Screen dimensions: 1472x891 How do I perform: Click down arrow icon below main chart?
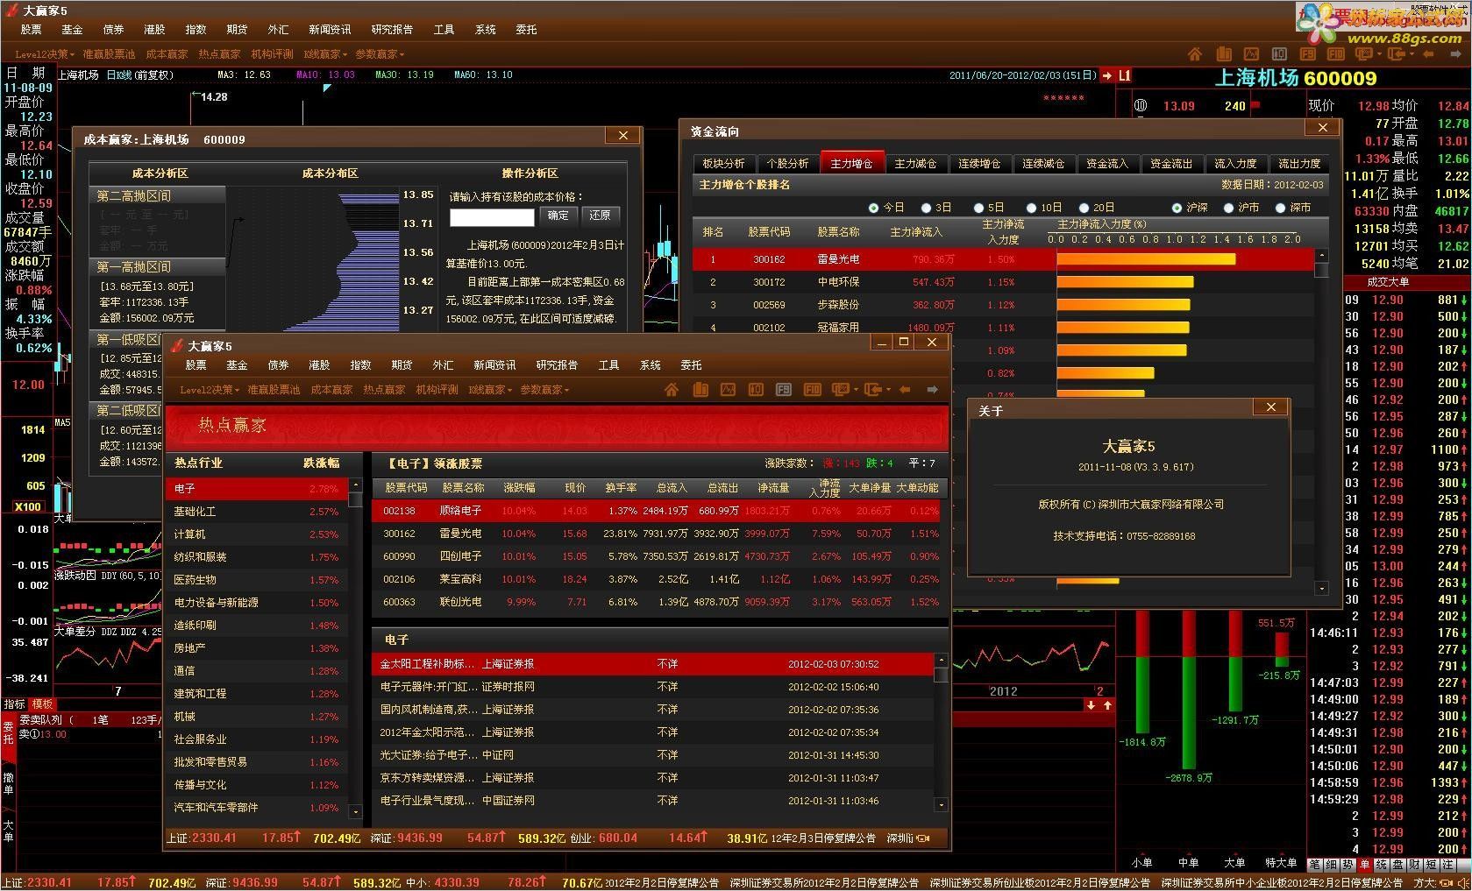[1092, 705]
